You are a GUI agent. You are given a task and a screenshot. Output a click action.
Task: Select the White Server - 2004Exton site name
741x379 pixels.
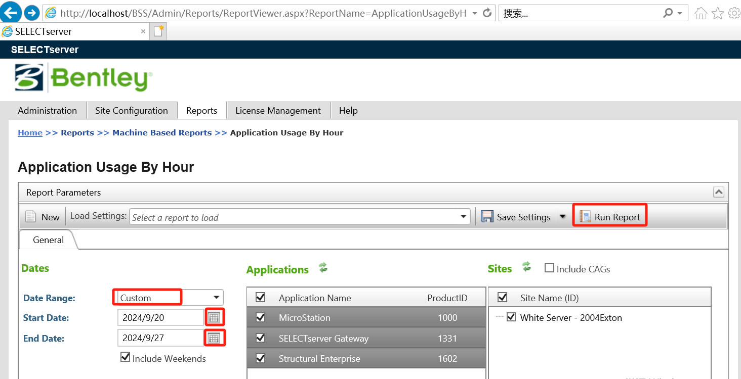(x=571, y=318)
